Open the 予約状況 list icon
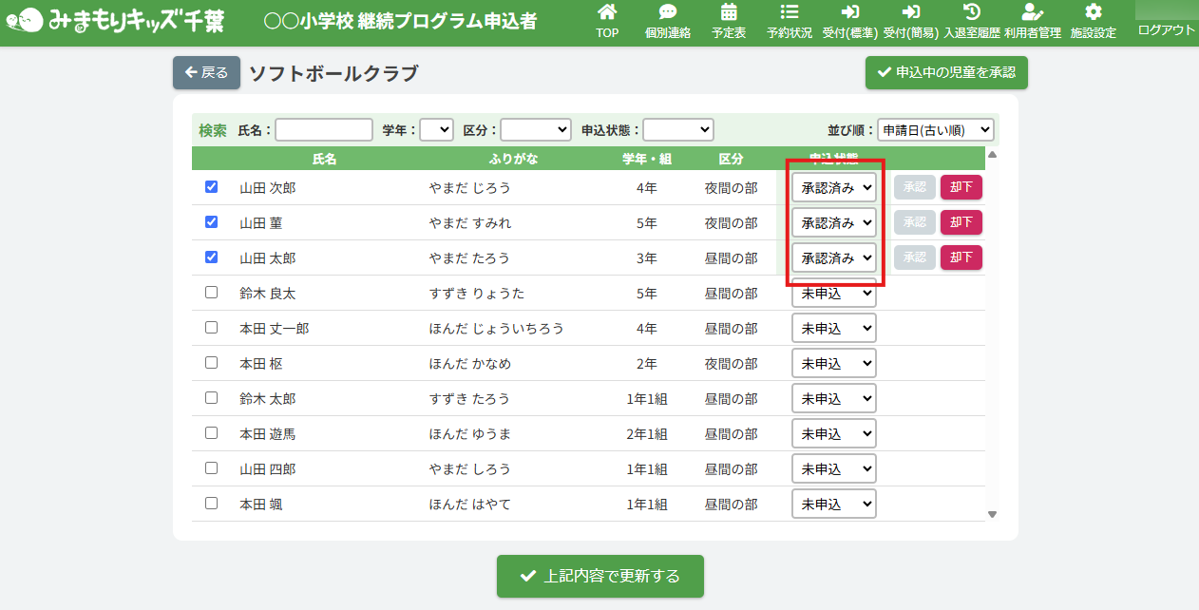The height and width of the screenshot is (610, 1199). [789, 13]
